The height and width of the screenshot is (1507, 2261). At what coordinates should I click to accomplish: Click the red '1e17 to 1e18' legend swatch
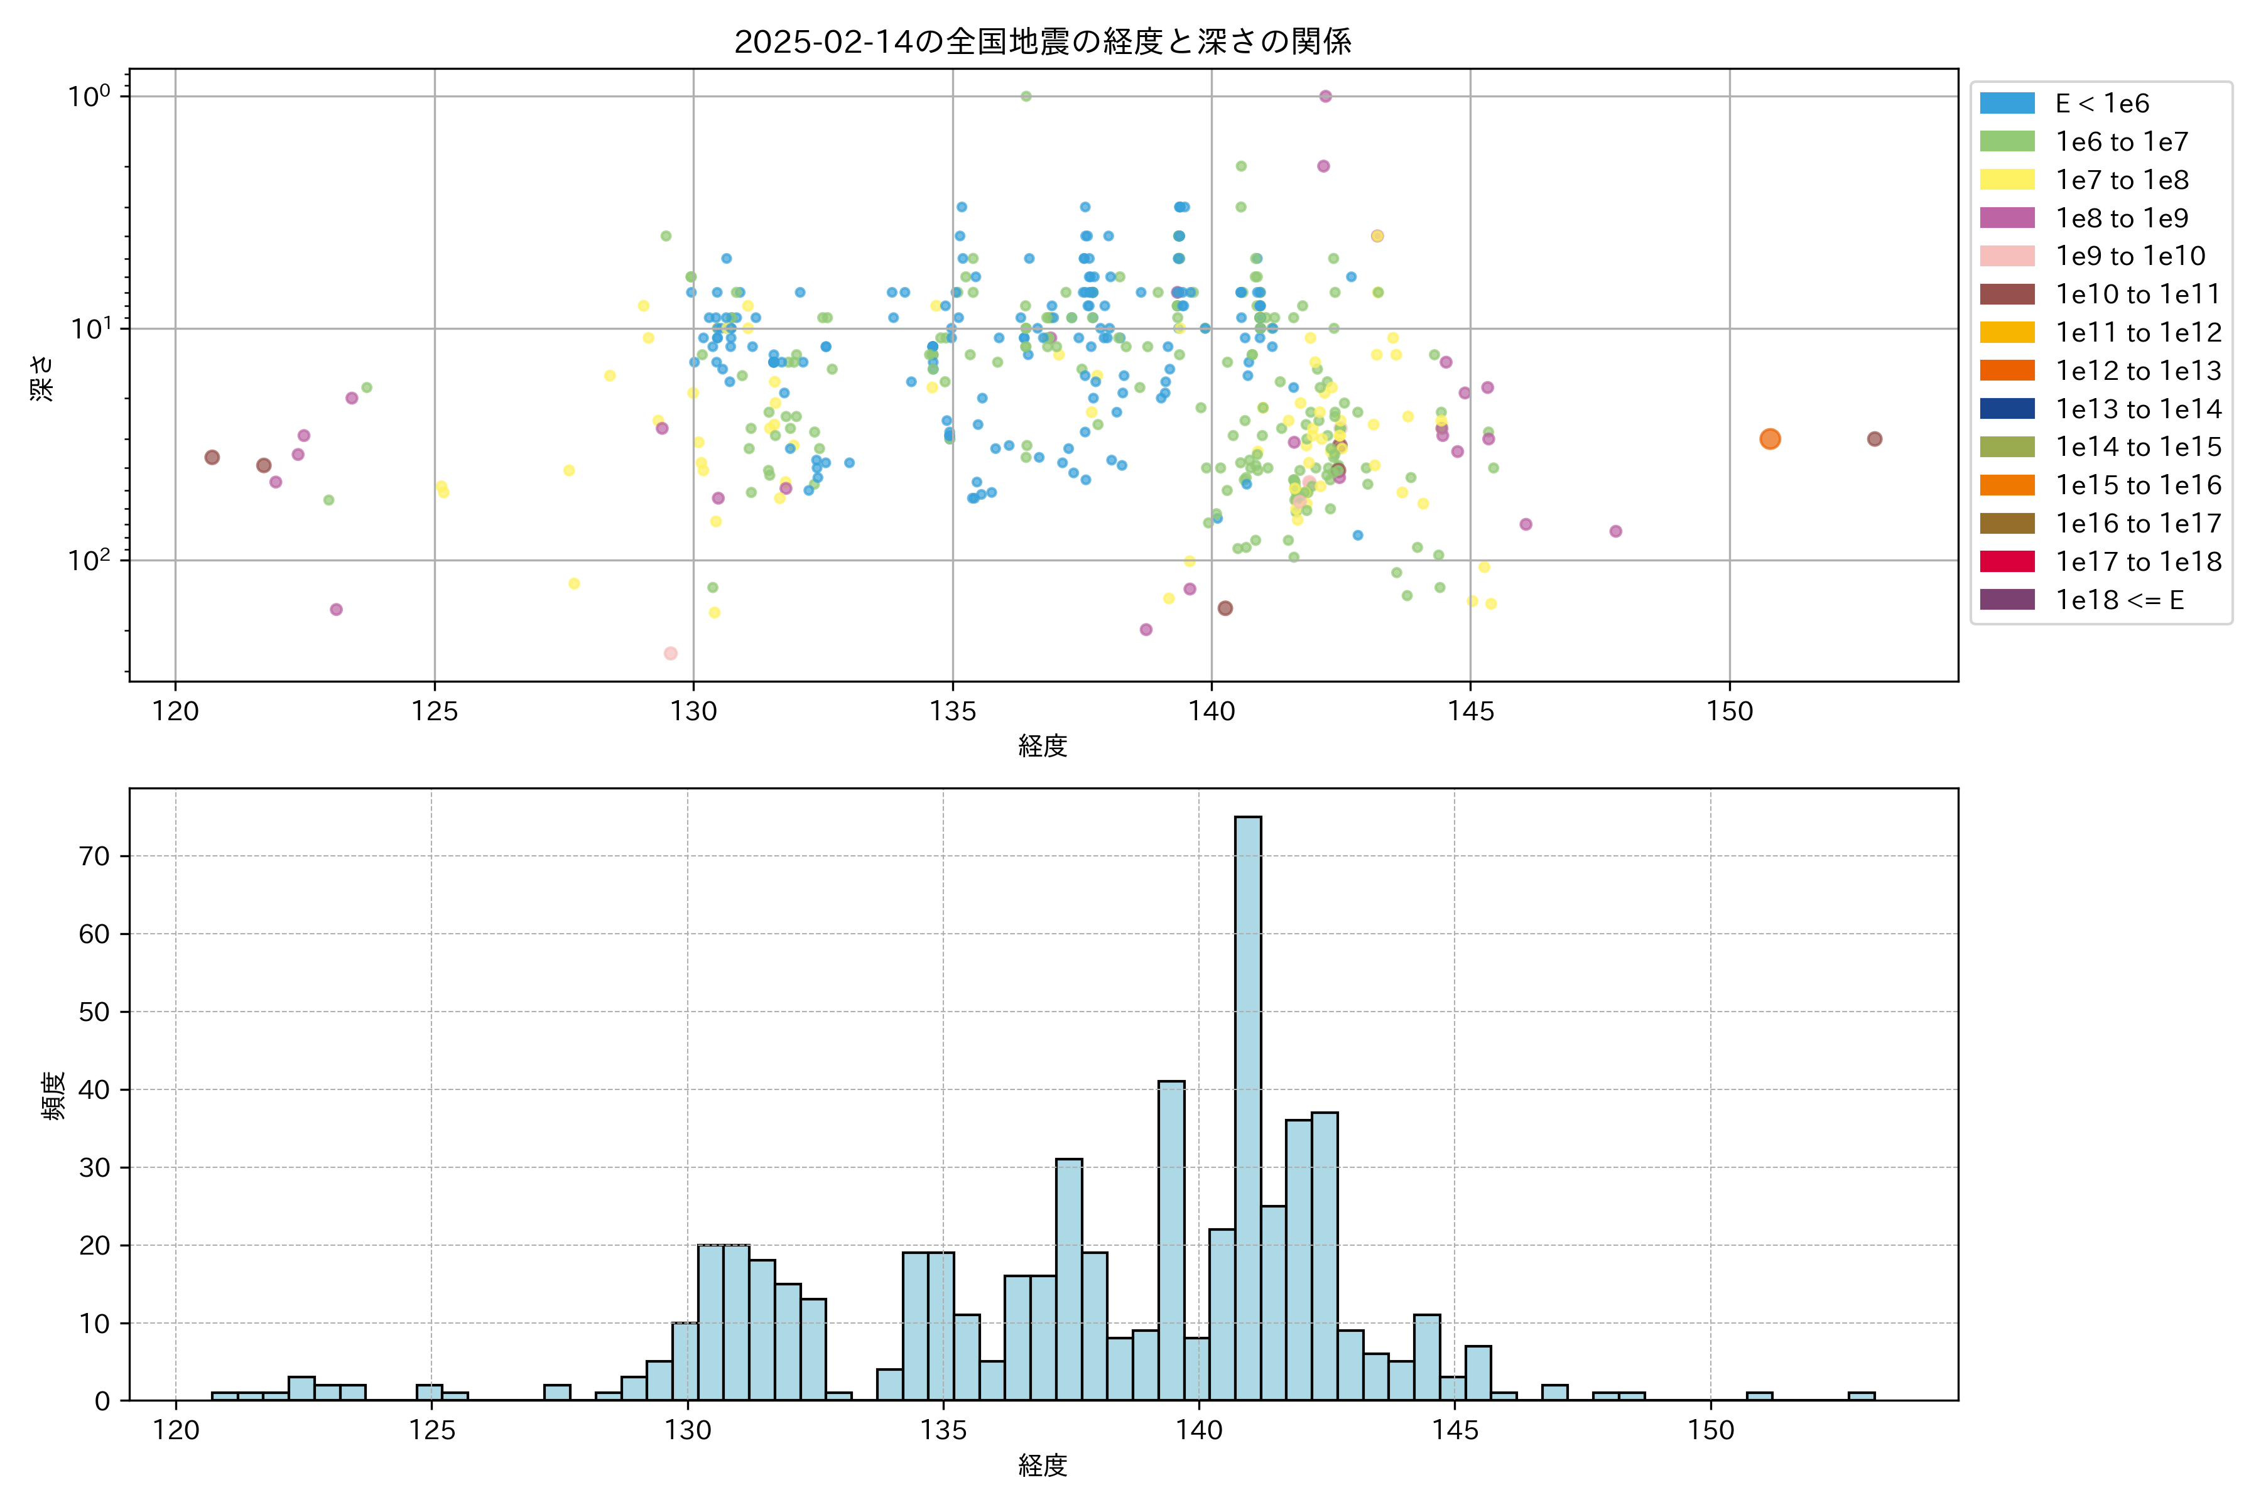tap(2007, 561)
